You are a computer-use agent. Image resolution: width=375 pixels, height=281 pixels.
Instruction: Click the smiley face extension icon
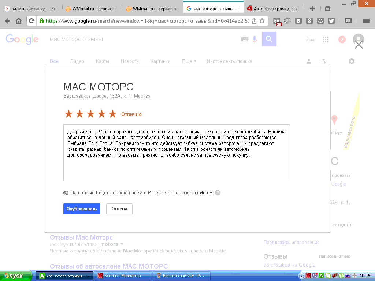point(320,21)
